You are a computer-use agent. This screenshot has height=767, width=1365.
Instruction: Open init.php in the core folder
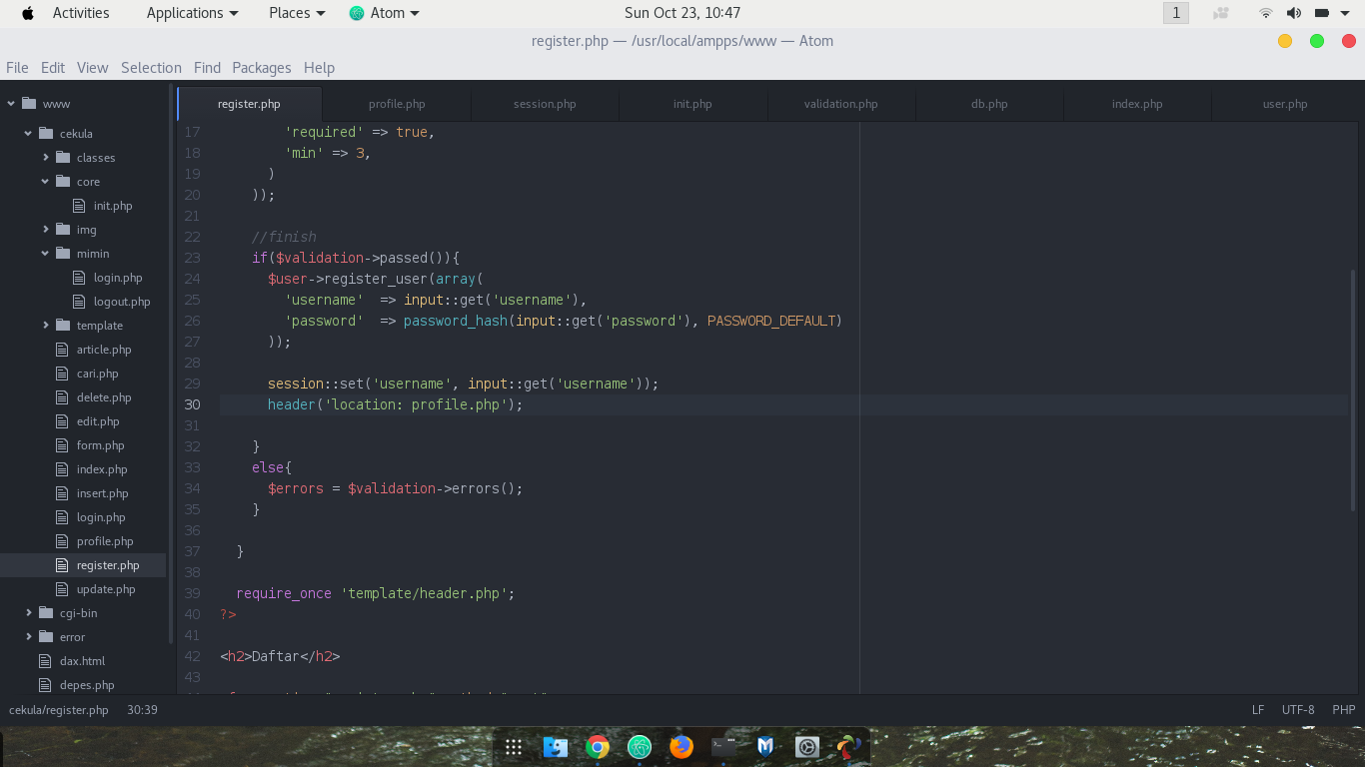[113, 205]
